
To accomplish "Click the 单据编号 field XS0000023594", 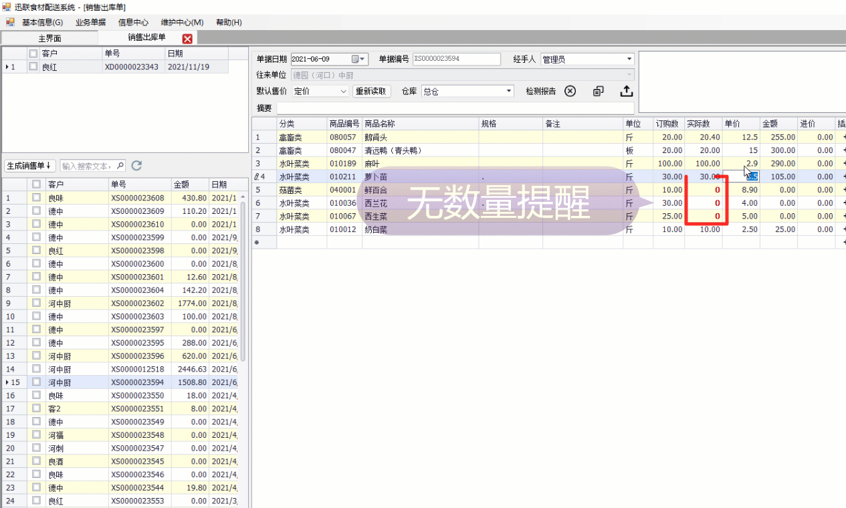I will point(456,59).
